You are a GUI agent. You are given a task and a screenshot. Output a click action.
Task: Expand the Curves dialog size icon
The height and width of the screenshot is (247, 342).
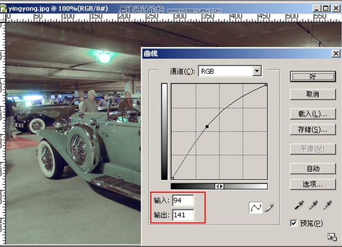pyautogui.click(x=332, y=237)
